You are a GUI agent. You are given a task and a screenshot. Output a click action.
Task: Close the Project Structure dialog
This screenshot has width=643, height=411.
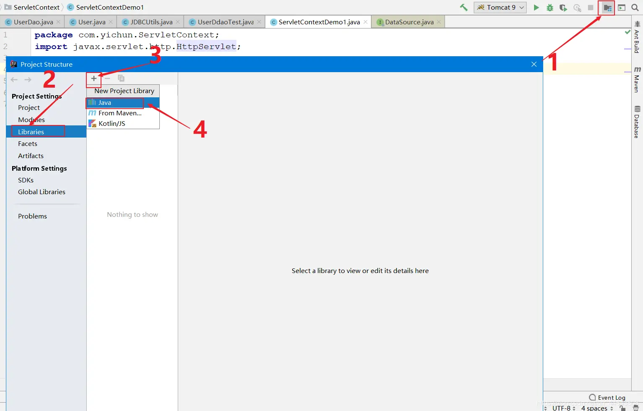pos(534,64)
